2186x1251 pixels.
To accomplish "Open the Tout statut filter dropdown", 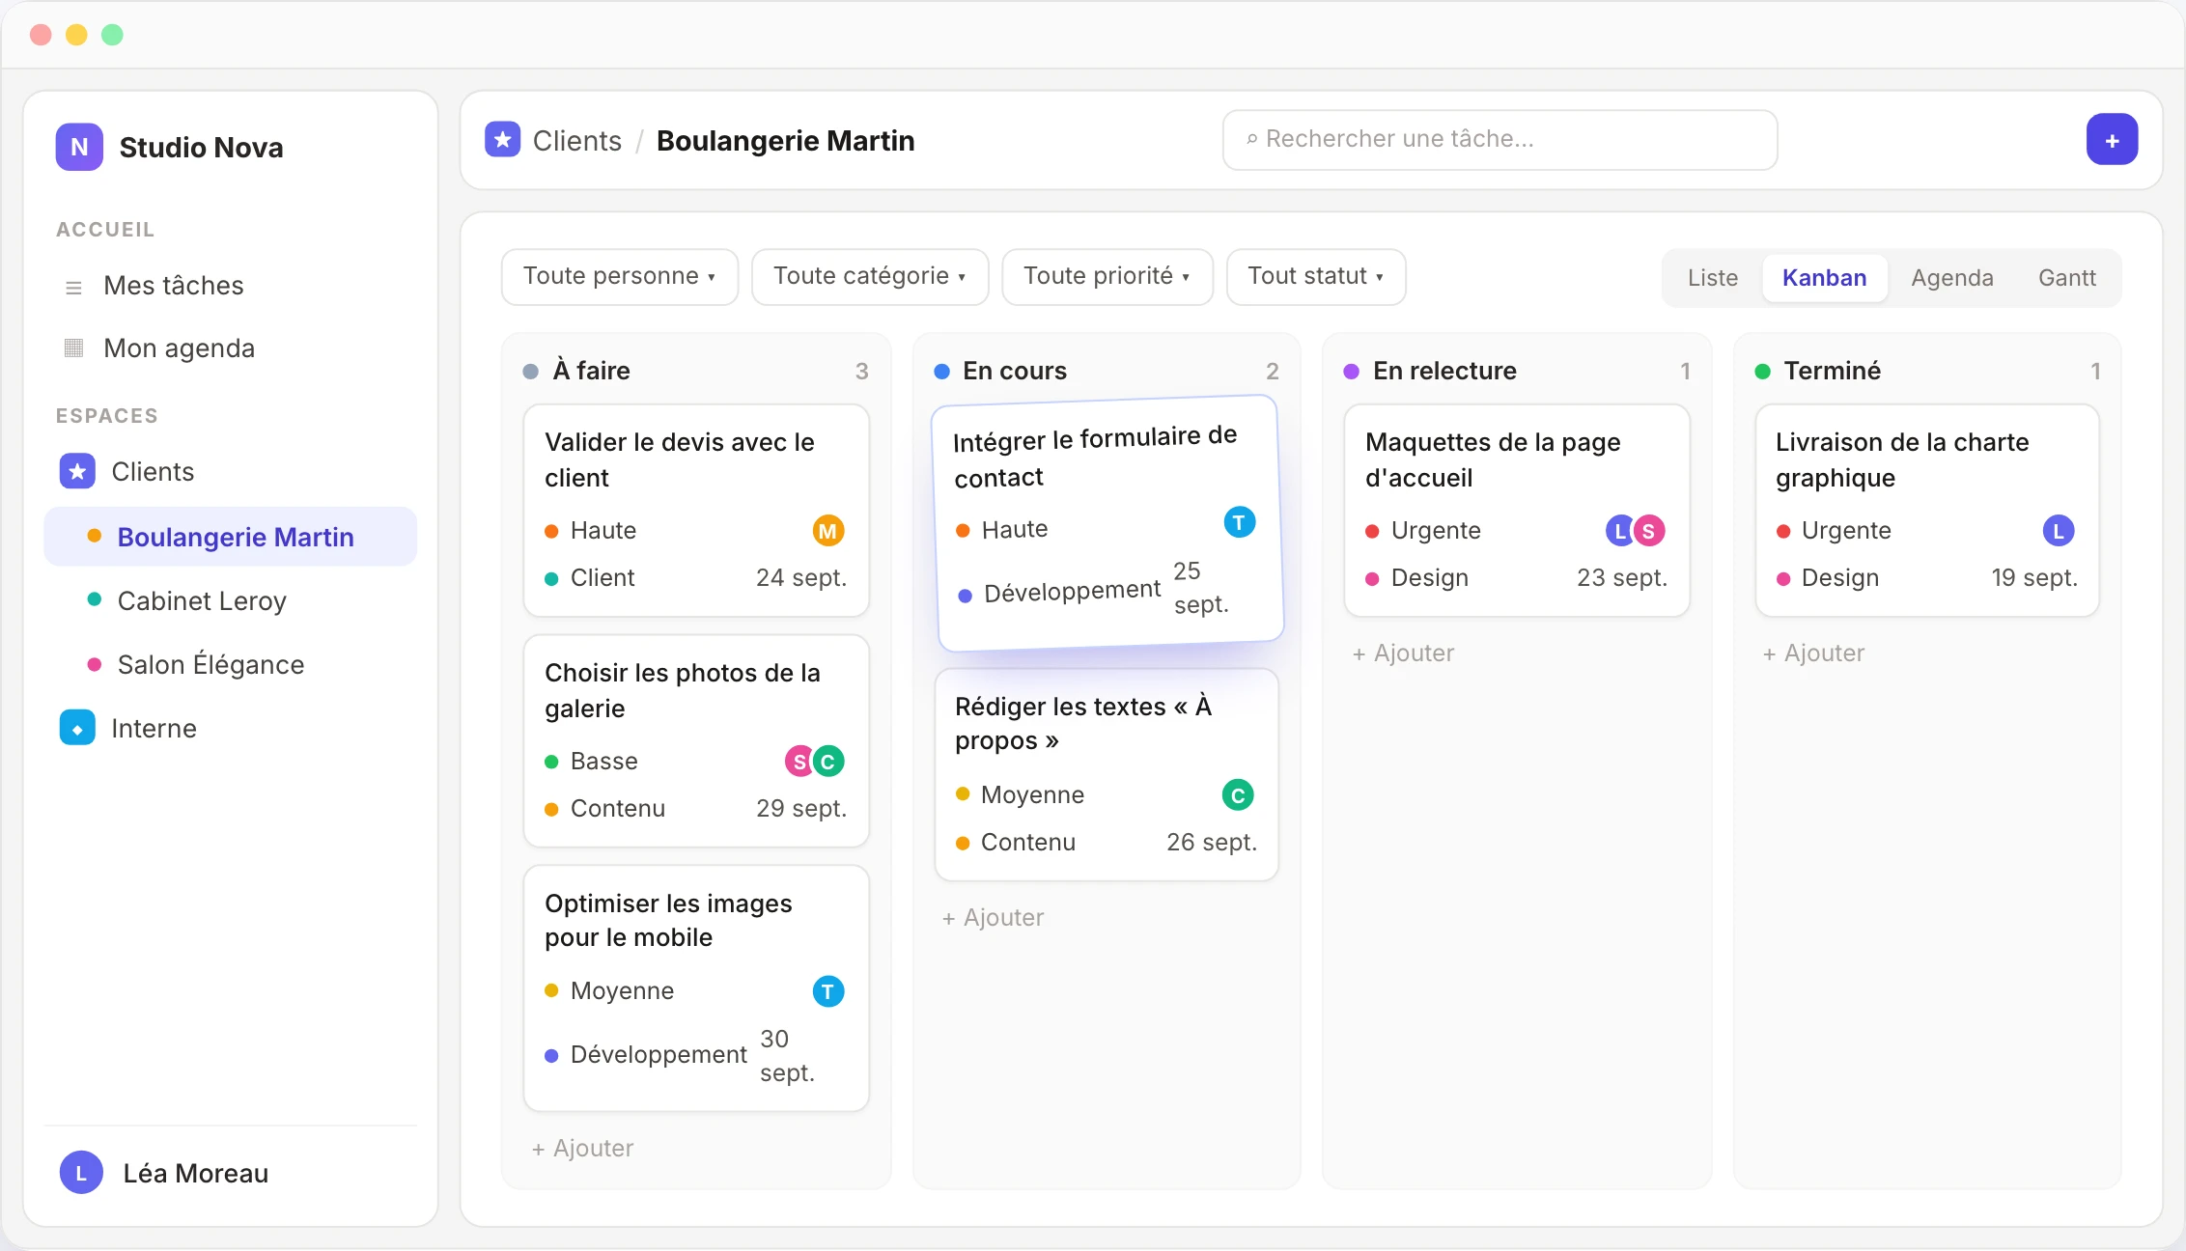I will pos(1316,276).
